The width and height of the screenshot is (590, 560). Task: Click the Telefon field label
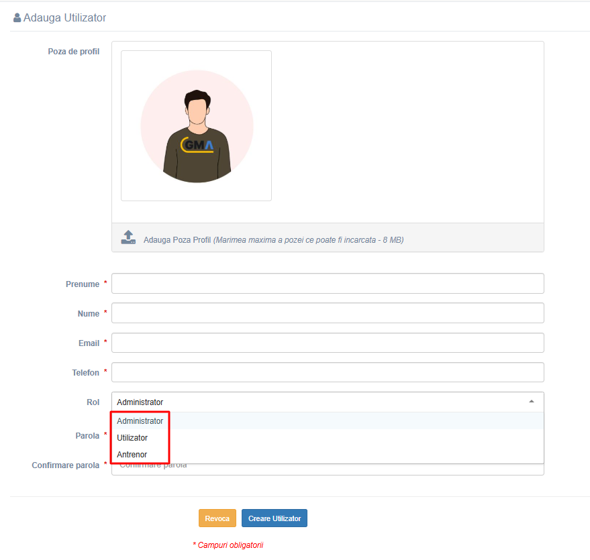tap(85, 373)
